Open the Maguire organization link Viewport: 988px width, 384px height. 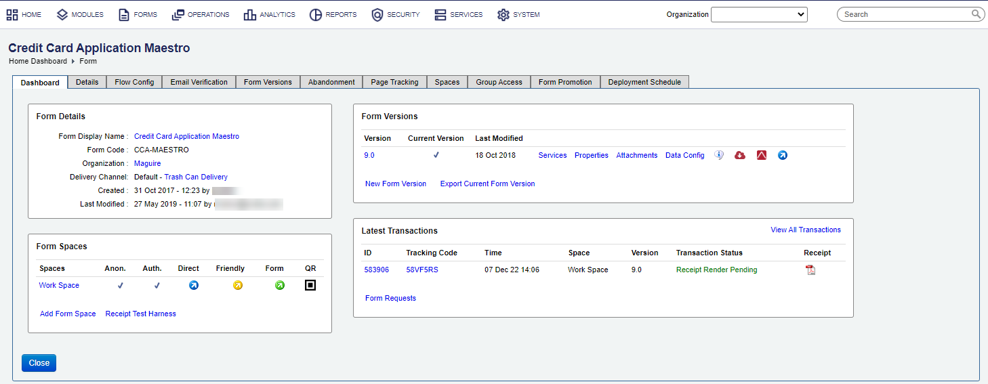pos(147,163)
